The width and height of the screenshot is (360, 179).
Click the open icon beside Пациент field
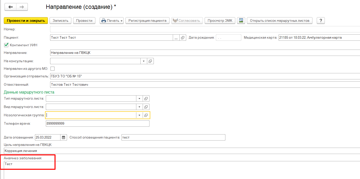coord(183,38)
